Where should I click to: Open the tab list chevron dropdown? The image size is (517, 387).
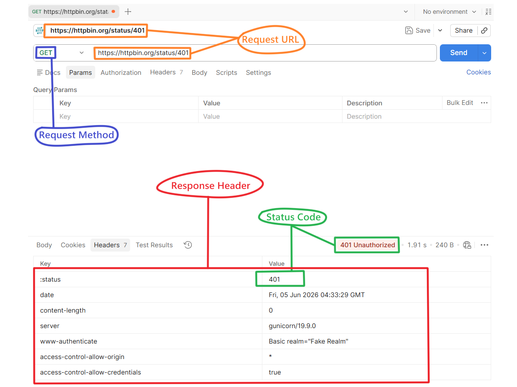(x=406, y=12)
